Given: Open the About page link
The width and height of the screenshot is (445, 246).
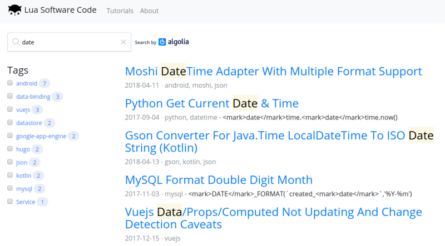Looking at the screenshot, I should tap(149, 11).
